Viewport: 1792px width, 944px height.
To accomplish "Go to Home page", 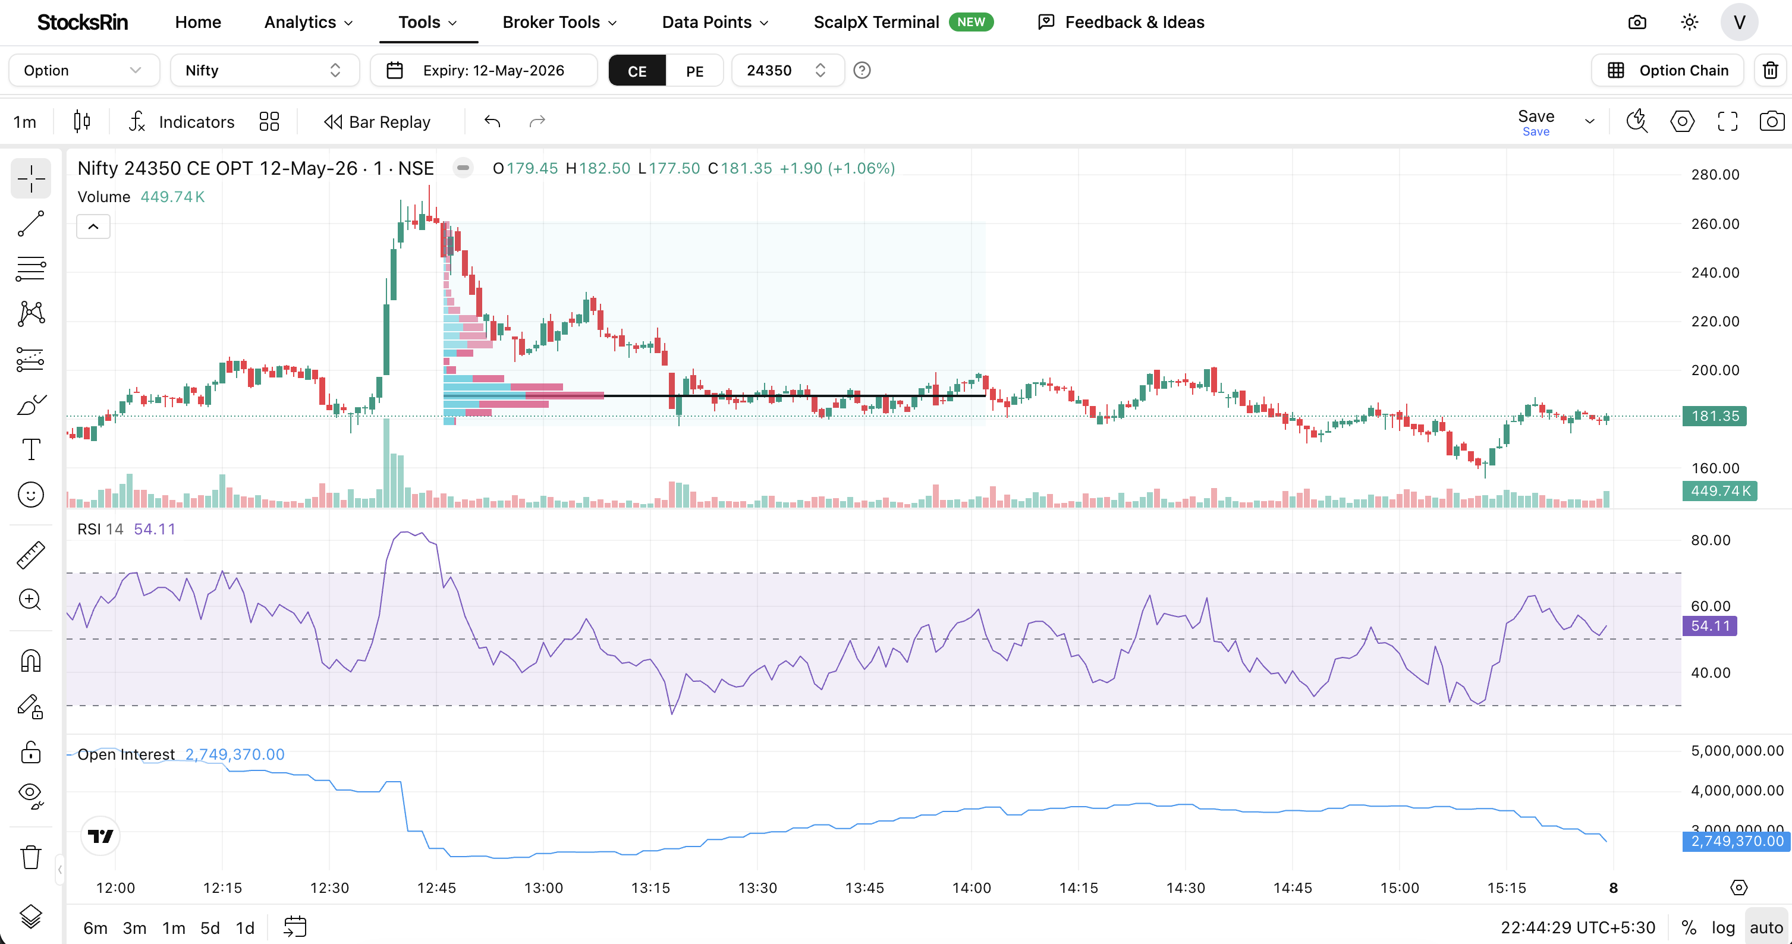I will [x=198, y=22].
